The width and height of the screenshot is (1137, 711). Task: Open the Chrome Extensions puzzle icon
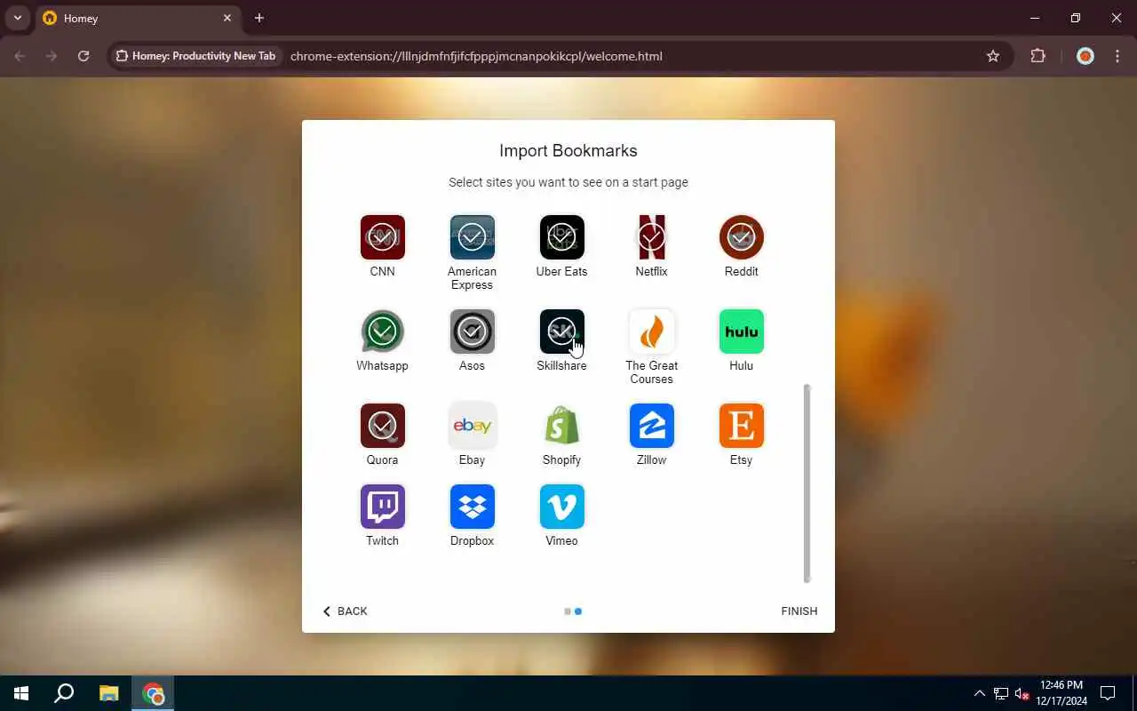(1038, 56)
